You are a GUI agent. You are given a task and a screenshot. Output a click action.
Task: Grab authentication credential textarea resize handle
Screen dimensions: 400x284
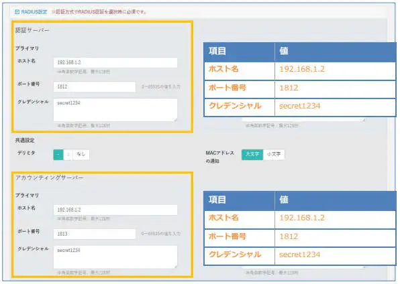(x=176, y=119)
